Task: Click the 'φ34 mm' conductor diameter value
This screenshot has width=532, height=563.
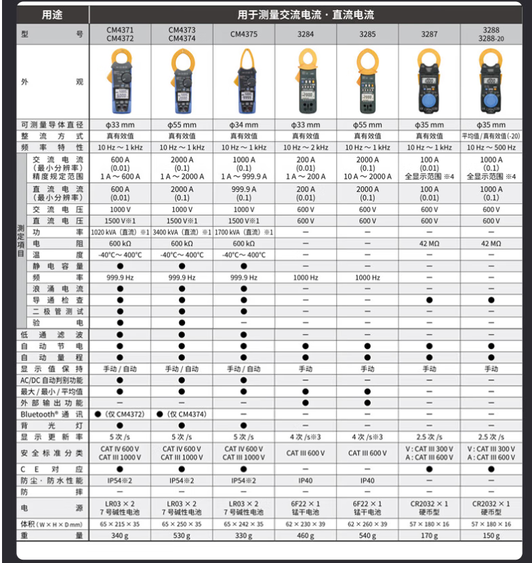Action: 244,125
